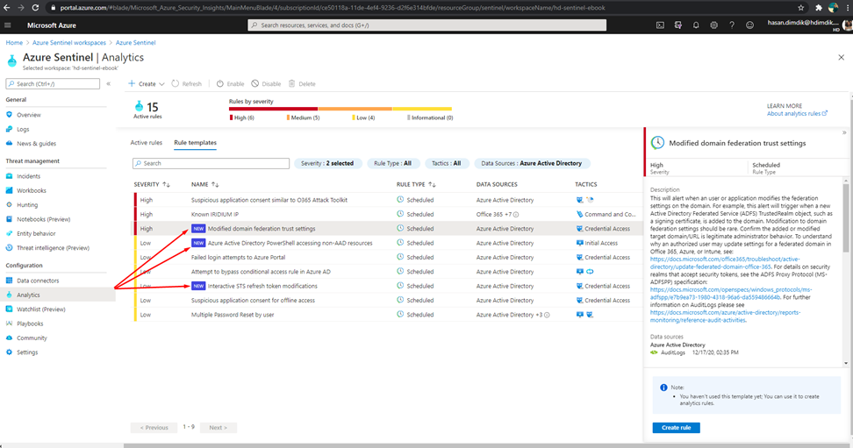Viewport: 853px width, 448px height.
Task: Click the Previous page button
Action: pyautogui.click(x=154, y=428)
